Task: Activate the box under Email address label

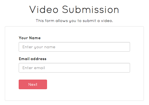Action: coord(74,68)
